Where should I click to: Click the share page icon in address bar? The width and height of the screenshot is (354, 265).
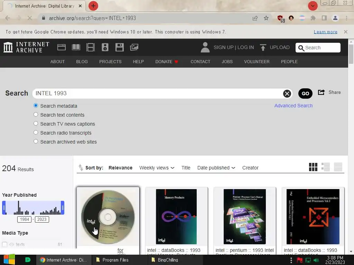pyautogui.click(x=255, y=18)
